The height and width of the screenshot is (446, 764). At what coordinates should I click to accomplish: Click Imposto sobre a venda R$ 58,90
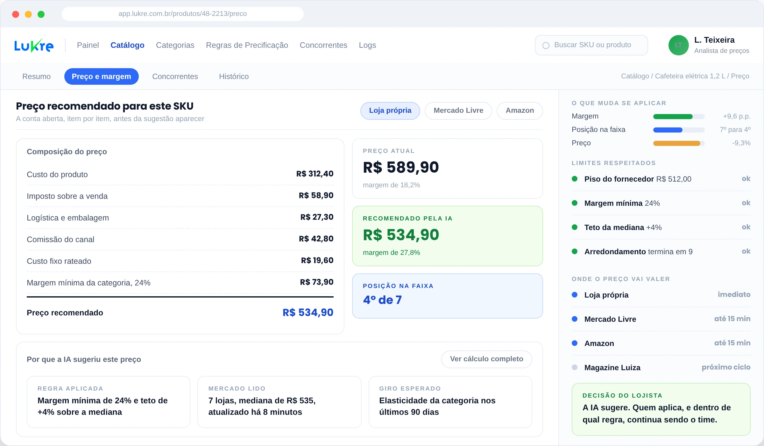pos(316,196)
